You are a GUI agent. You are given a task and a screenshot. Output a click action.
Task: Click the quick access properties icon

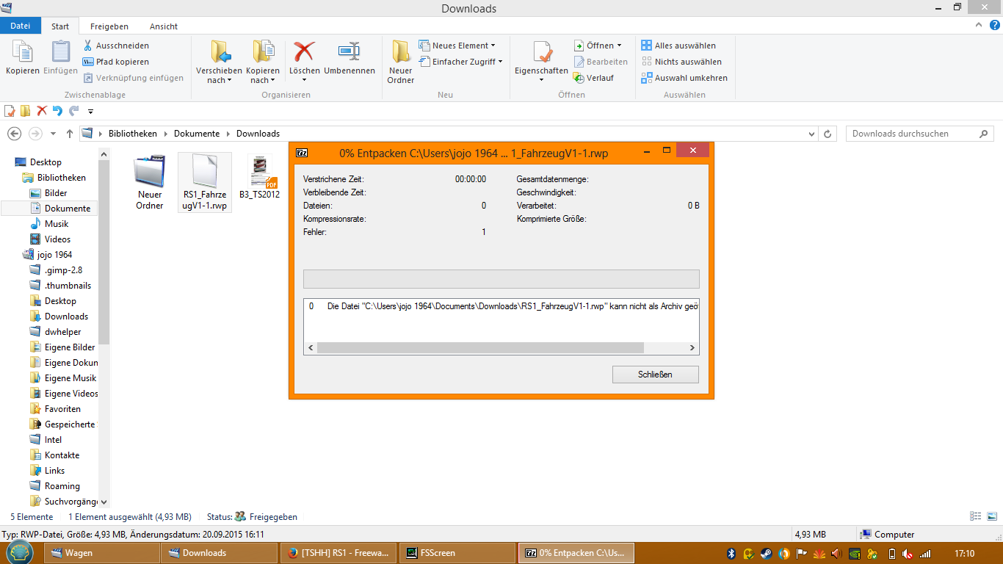[10, 111]
